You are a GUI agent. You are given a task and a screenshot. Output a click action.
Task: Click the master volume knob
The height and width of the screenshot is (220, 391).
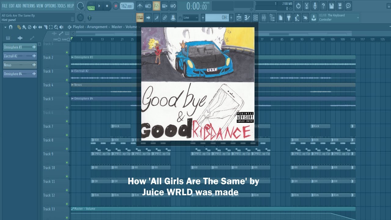pyautogui.click(x=80, y=6)
